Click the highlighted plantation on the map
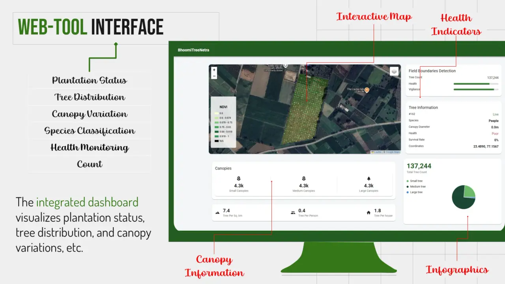 pos(305,109)
